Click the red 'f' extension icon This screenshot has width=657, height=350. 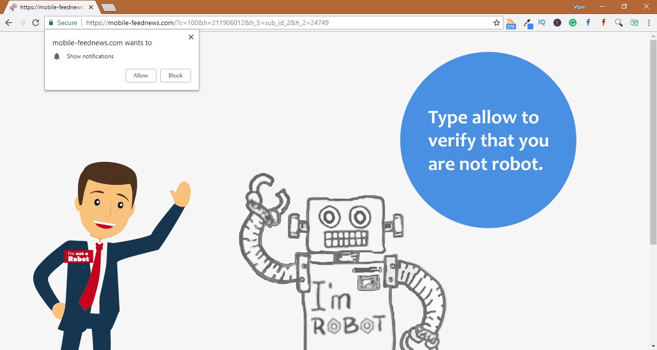point(603,23)
